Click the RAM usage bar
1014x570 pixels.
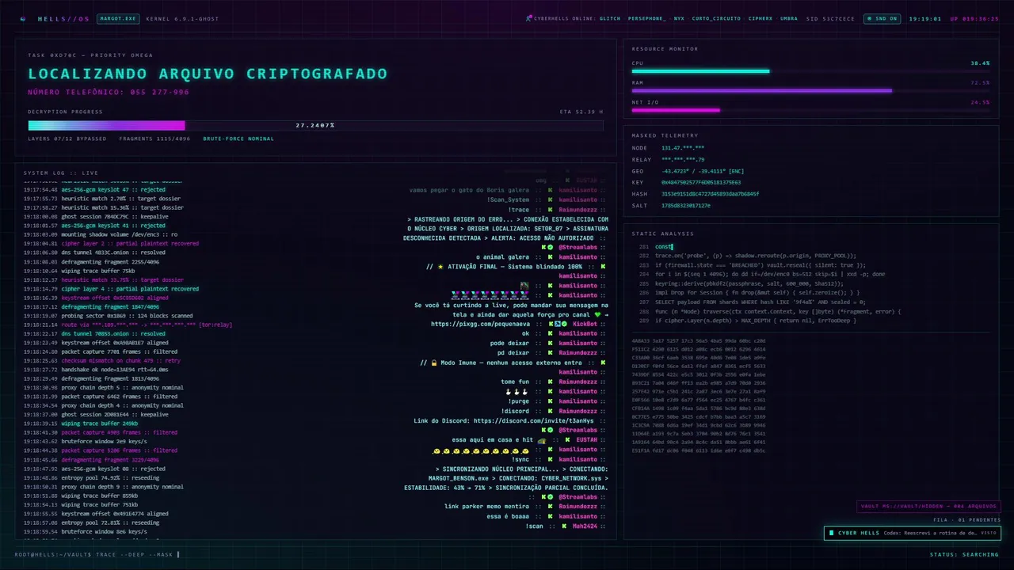tap(810, 91)
